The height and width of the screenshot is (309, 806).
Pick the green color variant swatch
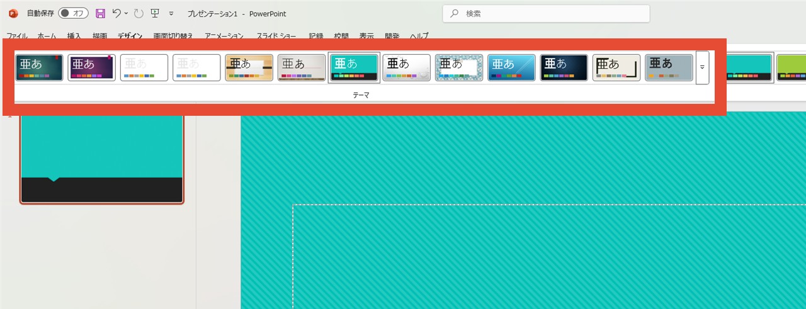[791, 67]
